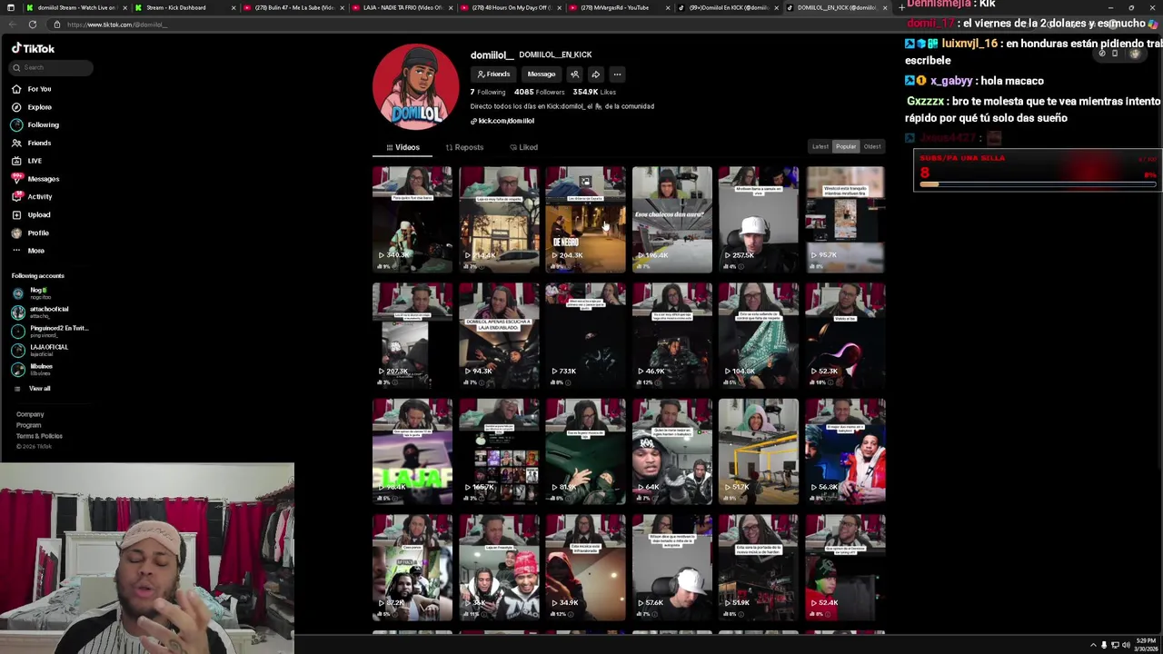Open the video with 46.9K views
Viewport: 1163px width, 654px height.
tap(672, 335)
